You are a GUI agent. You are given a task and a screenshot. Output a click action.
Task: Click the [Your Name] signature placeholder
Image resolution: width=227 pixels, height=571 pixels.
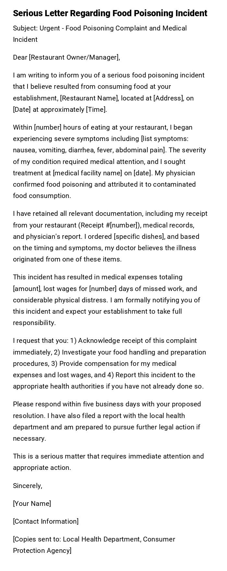(32, 504)
